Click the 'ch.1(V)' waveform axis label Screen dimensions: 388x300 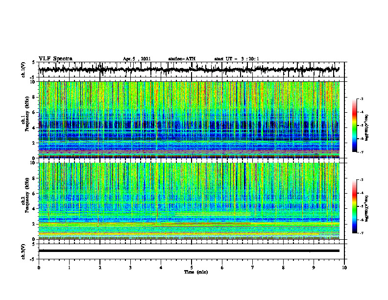point(24,70)
